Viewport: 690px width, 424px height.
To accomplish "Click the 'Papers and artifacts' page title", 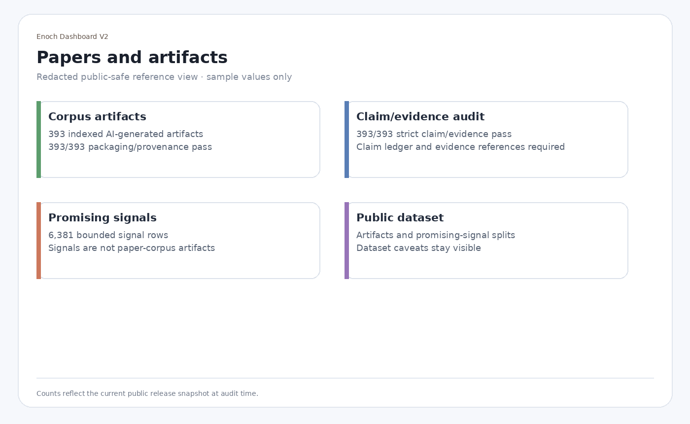I will 132,58.
